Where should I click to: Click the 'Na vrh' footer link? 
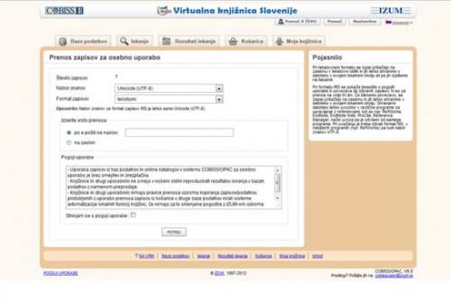146,256
